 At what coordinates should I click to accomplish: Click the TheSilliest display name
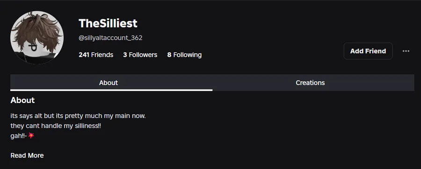tap(108, 23)
